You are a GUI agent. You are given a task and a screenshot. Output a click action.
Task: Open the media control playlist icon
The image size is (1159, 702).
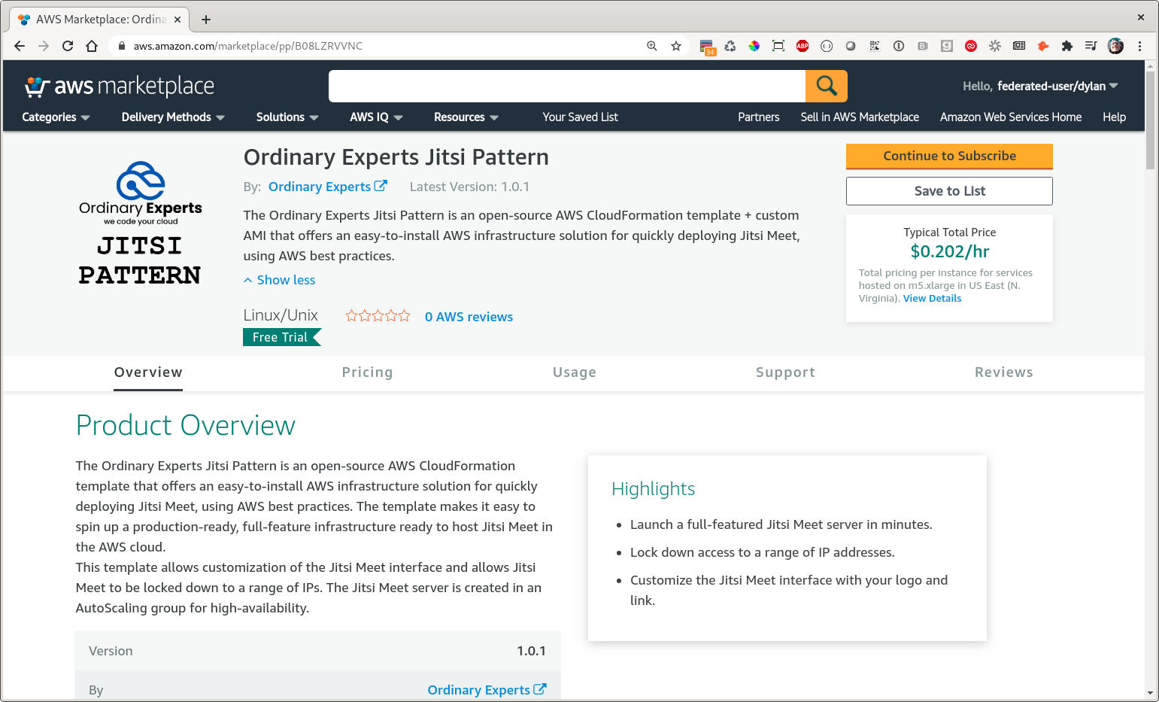(x=1091, y=46)
